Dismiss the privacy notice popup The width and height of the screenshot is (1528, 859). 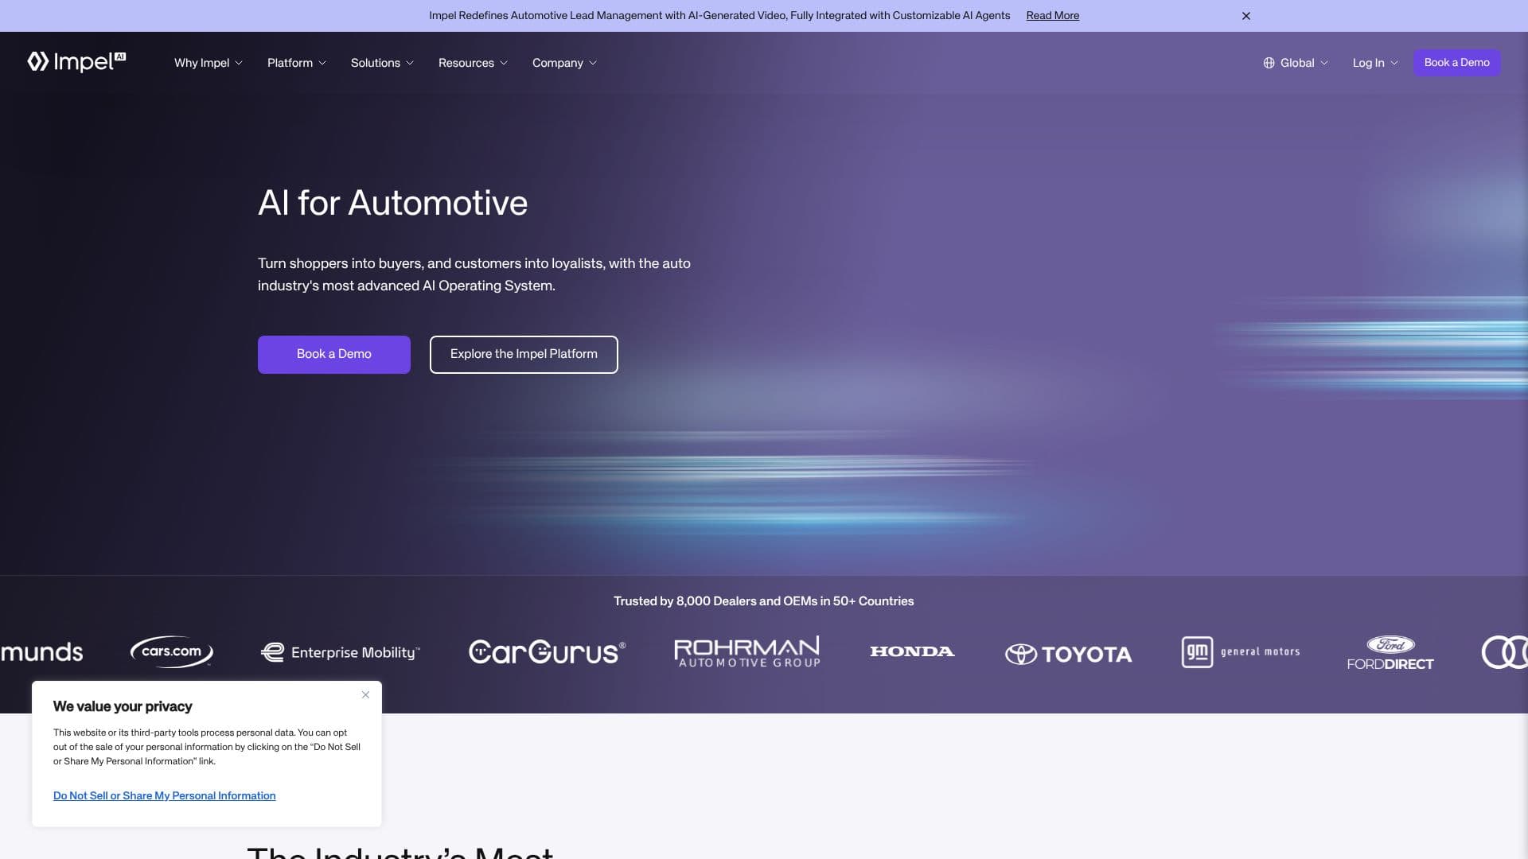point(365,695)
